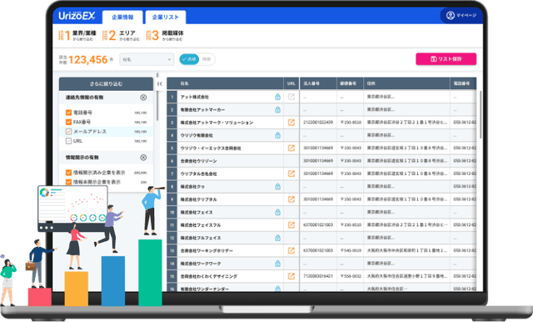This screenshot has height=322, width=533.
Task: Select company name 株式会社クリプタル
Action: tap(198, 199)
